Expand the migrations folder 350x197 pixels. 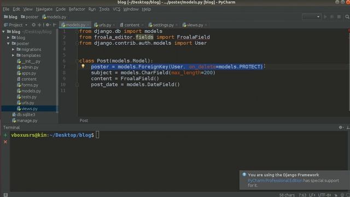(13, 49)
